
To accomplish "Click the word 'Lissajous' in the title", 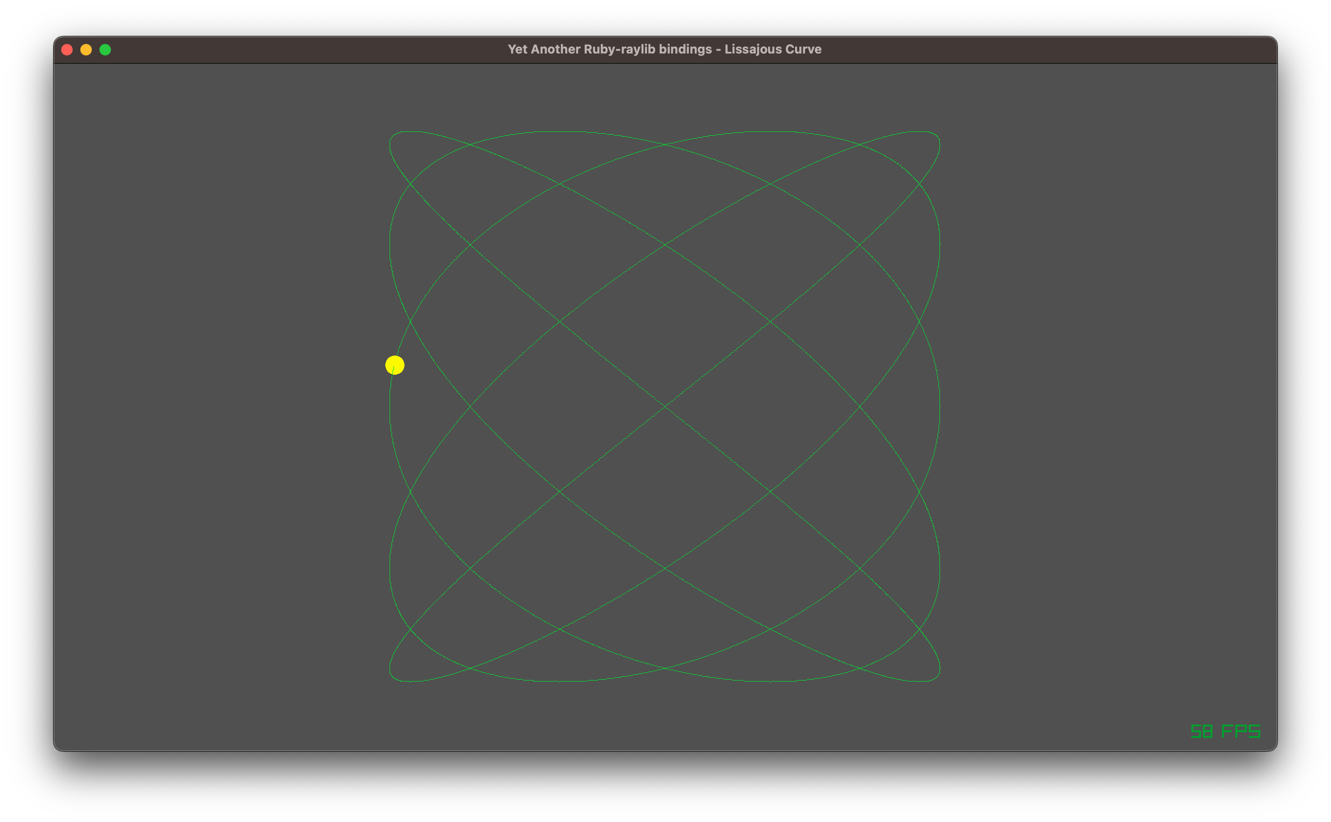I will pyautogui.click(x=753, y=50).
